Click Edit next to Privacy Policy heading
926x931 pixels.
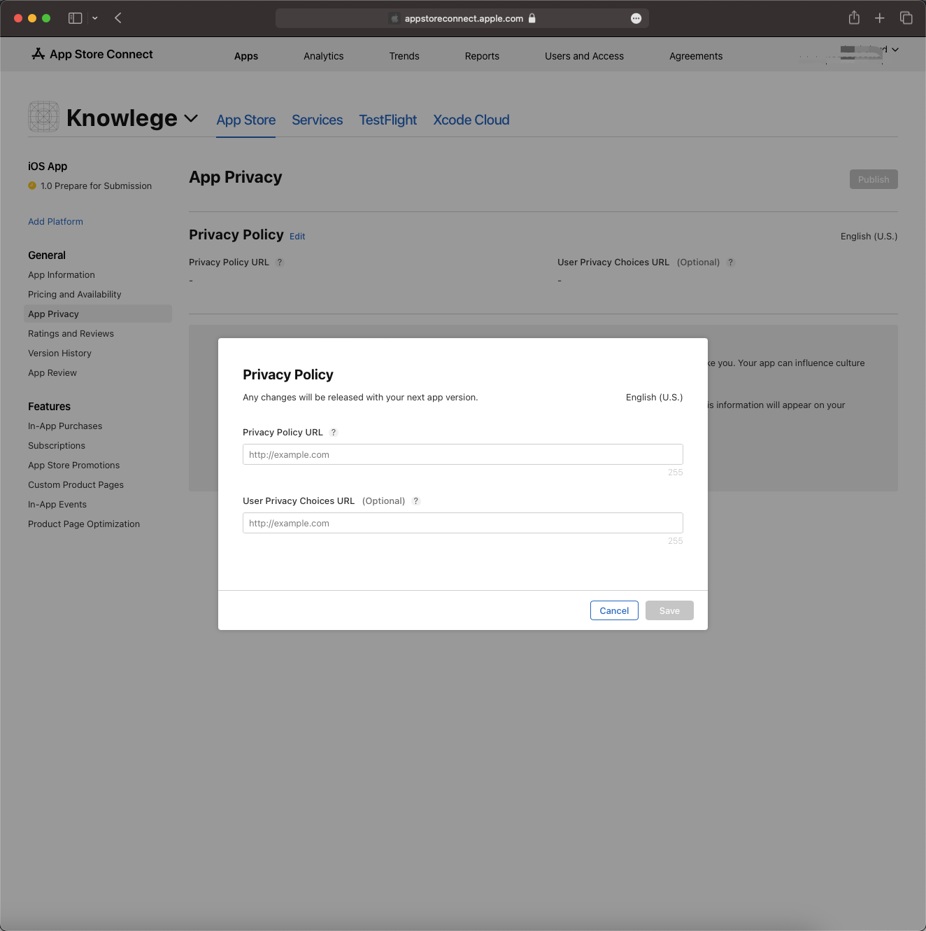[x=297, y=237]
